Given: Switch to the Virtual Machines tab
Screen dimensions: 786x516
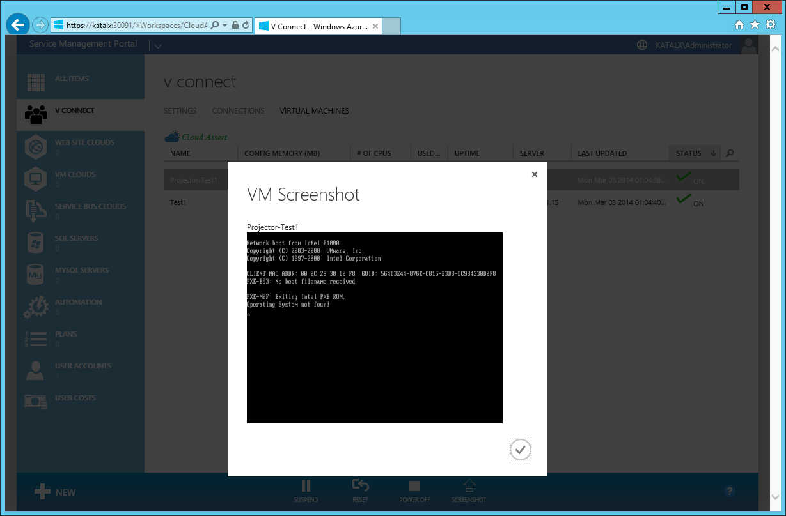Looking at the screenshot, I should pos(314,111).
